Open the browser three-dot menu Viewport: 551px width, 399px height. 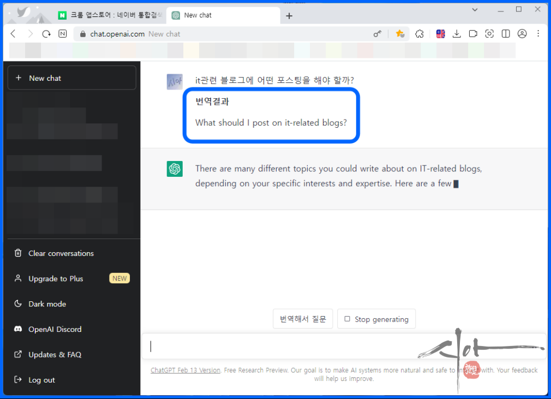click(x=538, y=34)
